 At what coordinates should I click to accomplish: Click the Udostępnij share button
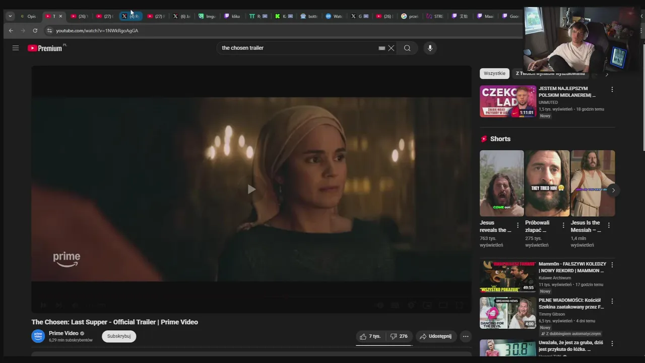(x=436, y=336)
